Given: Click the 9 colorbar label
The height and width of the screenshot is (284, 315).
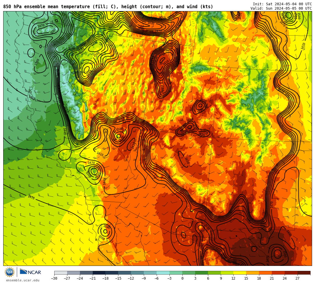Looking at the screenshot, I should (x=221, y=278).
